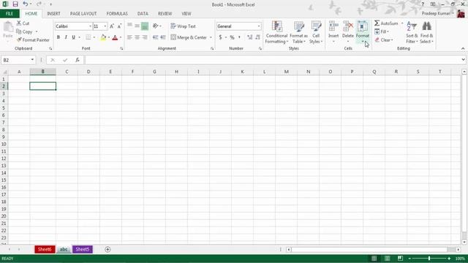
Task: Undo the last action
Action: (x=26, y=4)
